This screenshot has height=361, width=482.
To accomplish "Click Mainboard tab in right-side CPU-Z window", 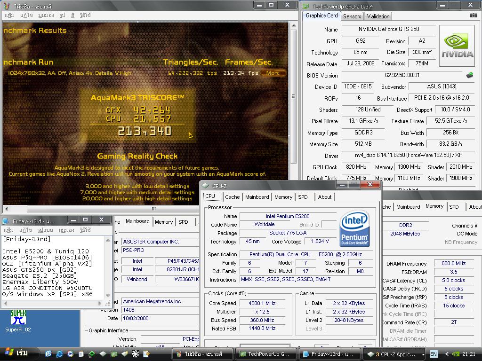I will [408, 207].
